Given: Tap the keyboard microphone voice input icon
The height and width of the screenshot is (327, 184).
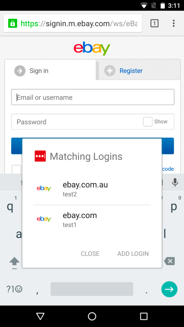Looking at the screenshot, I should tap(175, 182).
